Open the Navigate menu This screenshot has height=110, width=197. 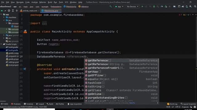pyautogui.click(x=20, y=2)
